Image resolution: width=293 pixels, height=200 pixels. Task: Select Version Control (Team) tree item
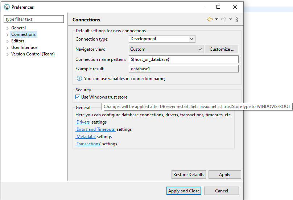coord(33,54)
